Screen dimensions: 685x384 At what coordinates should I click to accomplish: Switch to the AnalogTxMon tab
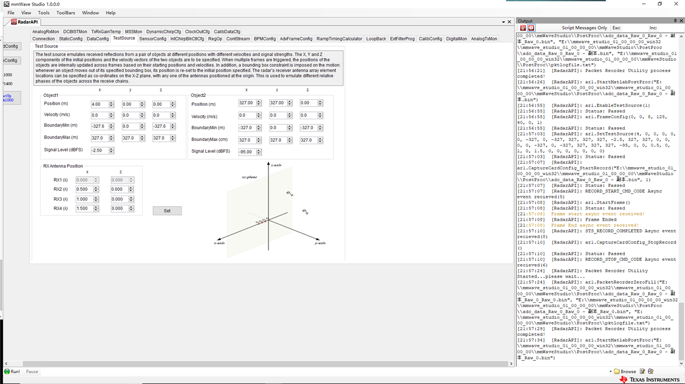pyautogui.click(x=484, y=38)
